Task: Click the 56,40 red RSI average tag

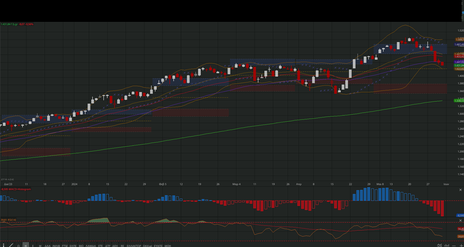Action: (460, 229)
